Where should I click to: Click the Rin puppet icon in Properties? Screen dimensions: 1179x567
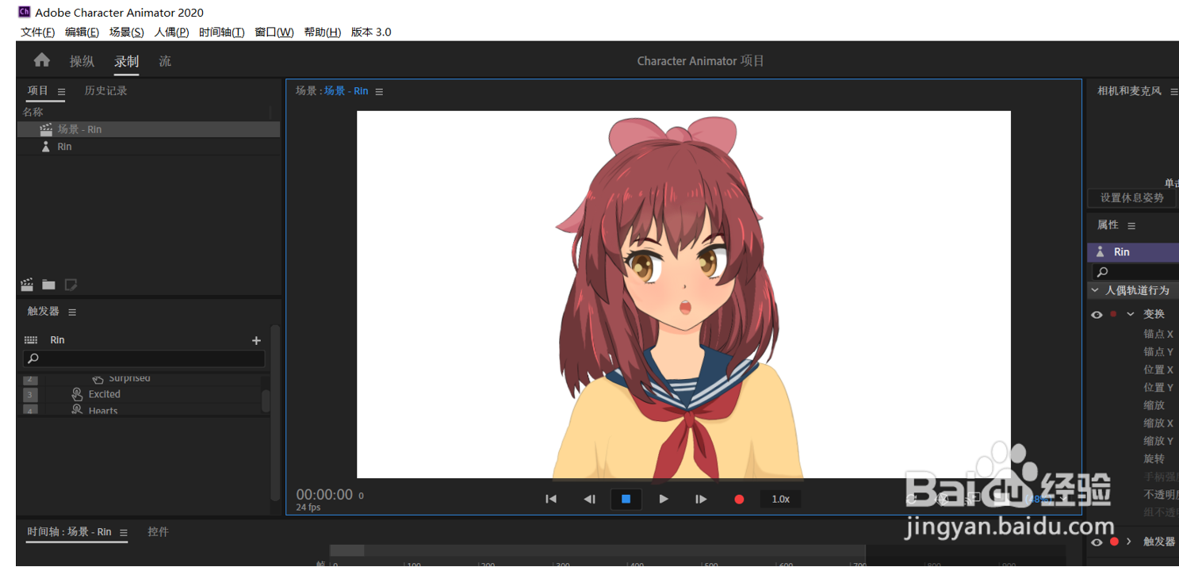click(1100, 251)
